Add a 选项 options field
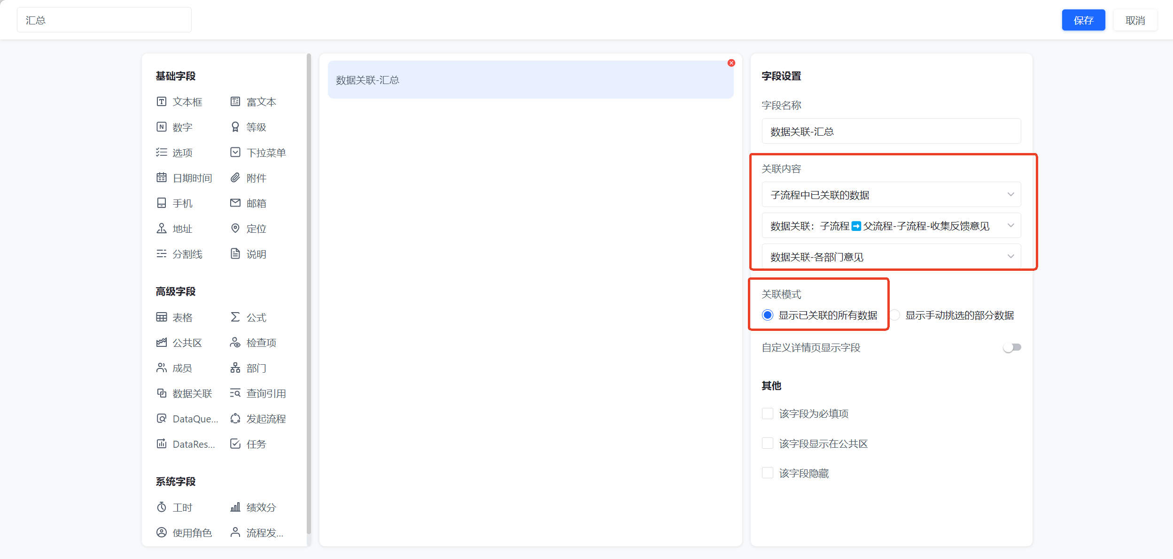Viewport: 1173px width, 559px height. [175, 153]
